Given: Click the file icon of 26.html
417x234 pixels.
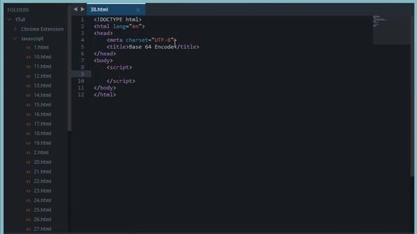Looking at the screenshot, I should 29,220.
